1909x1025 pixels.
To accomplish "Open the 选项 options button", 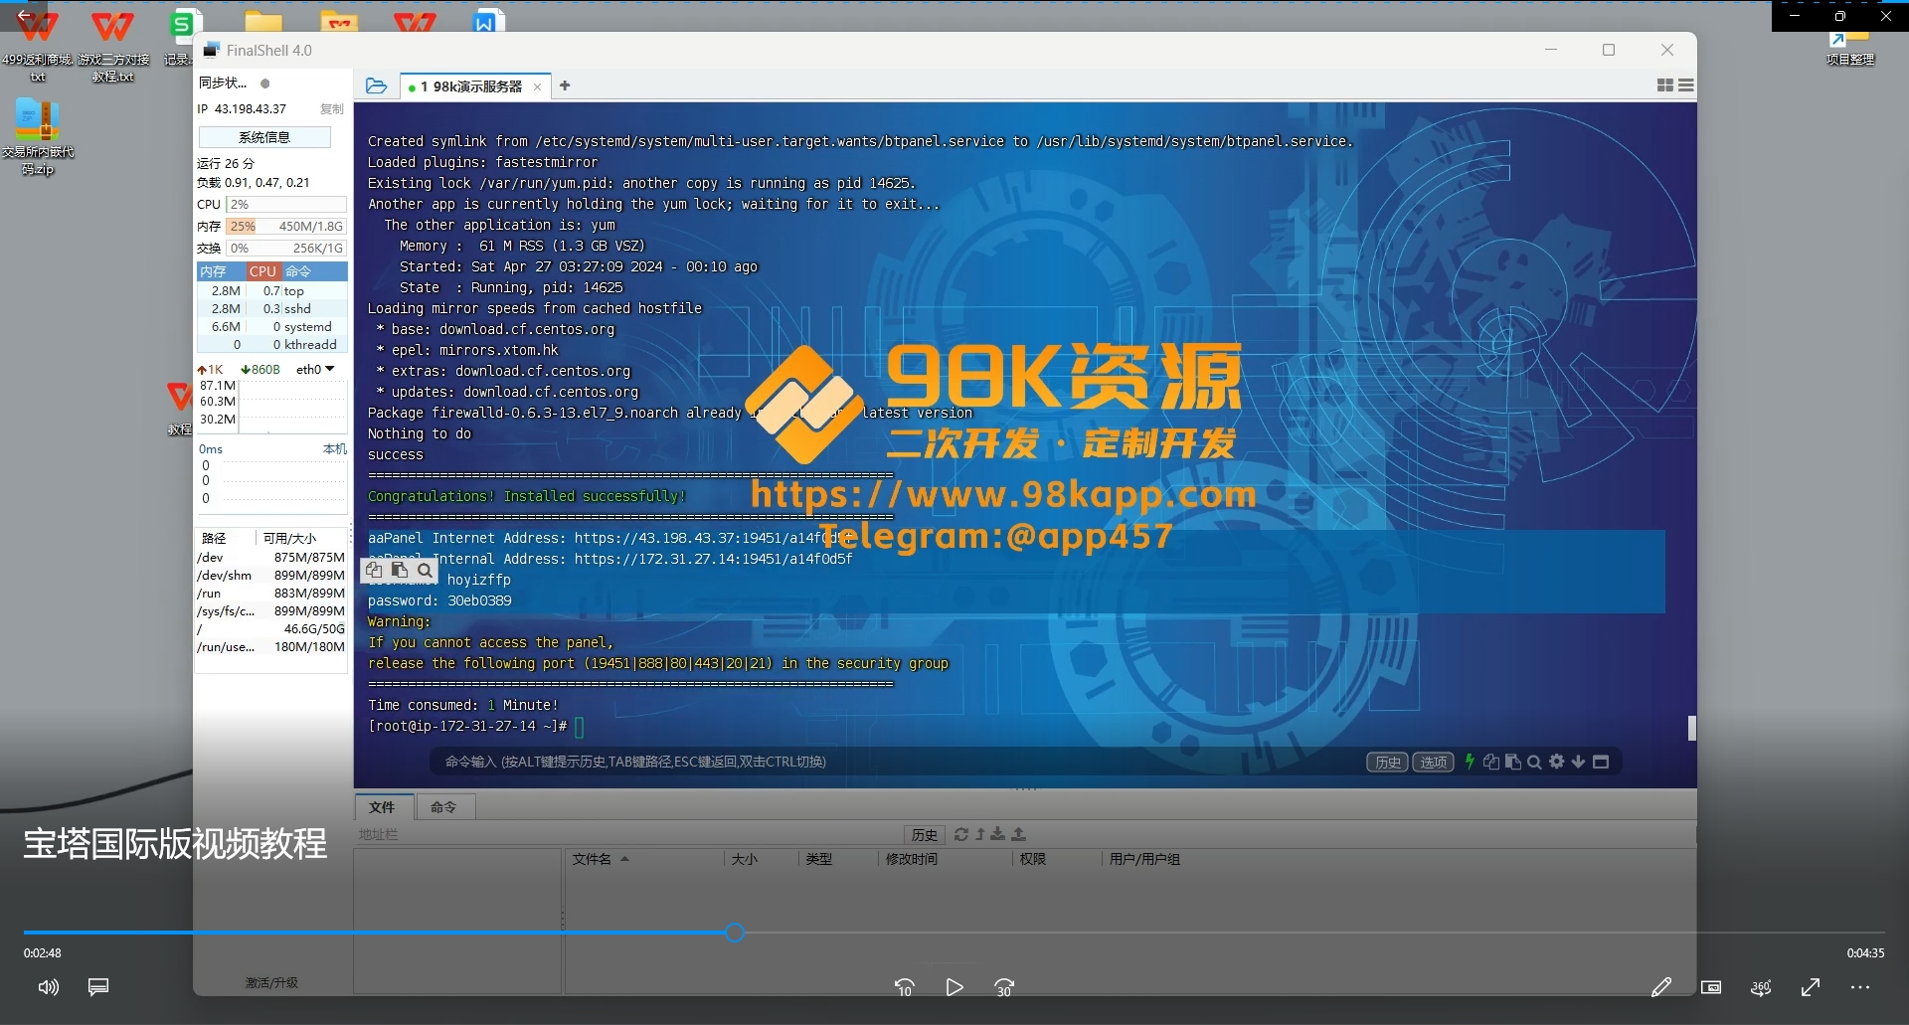I will click(x=1433, y=763).
